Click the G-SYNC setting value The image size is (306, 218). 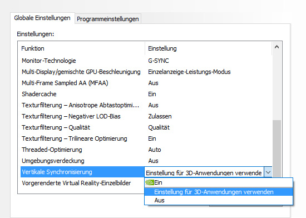(158, 61)
